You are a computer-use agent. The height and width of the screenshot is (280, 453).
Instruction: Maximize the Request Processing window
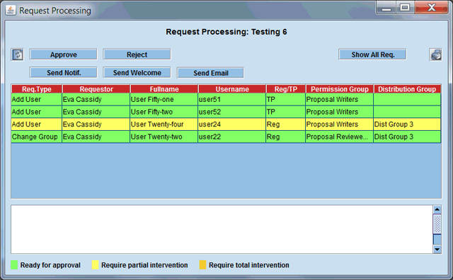(x=405, y=8)
